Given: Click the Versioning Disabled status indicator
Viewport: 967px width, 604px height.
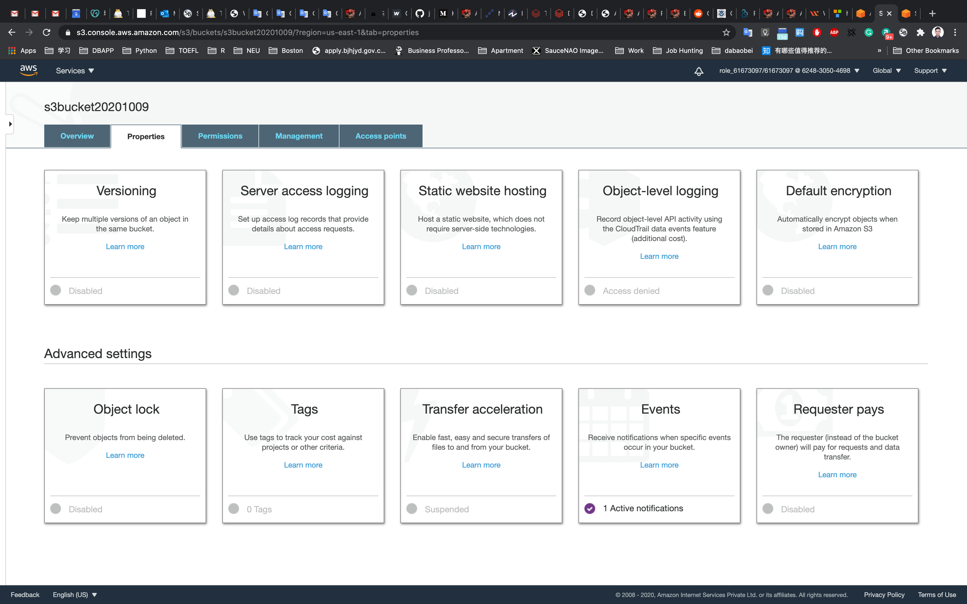Looking at the screenshot, I should (x=56, y=290).
